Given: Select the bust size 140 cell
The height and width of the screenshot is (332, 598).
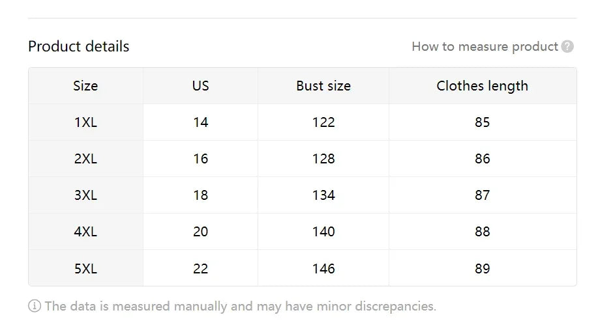Looking at the screenshot, I should point(323,232).
